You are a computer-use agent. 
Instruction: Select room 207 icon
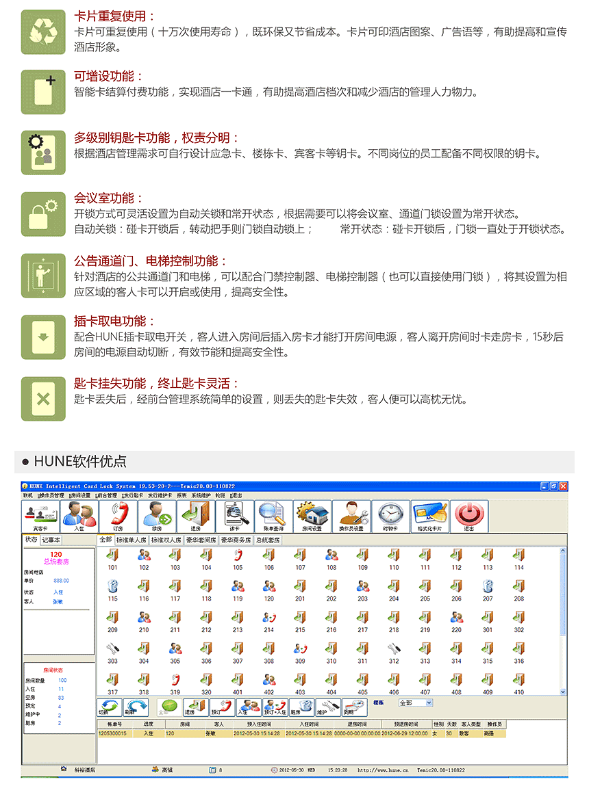(488, 586)
